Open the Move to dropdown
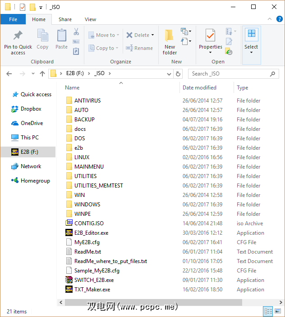Viewport: 285px width, 317px height. pos(104,35)
